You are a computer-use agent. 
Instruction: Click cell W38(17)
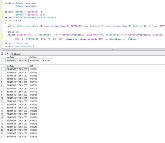[x=34, y=101]
